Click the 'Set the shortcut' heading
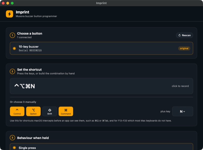The image size is (203, 150). click(29, 70)
